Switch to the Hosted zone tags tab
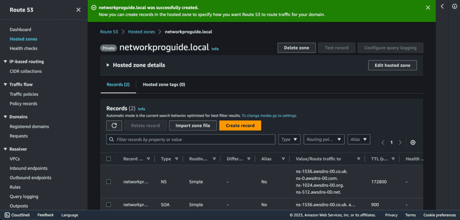The width and height of the screenshot is (460, 220). 164,84
